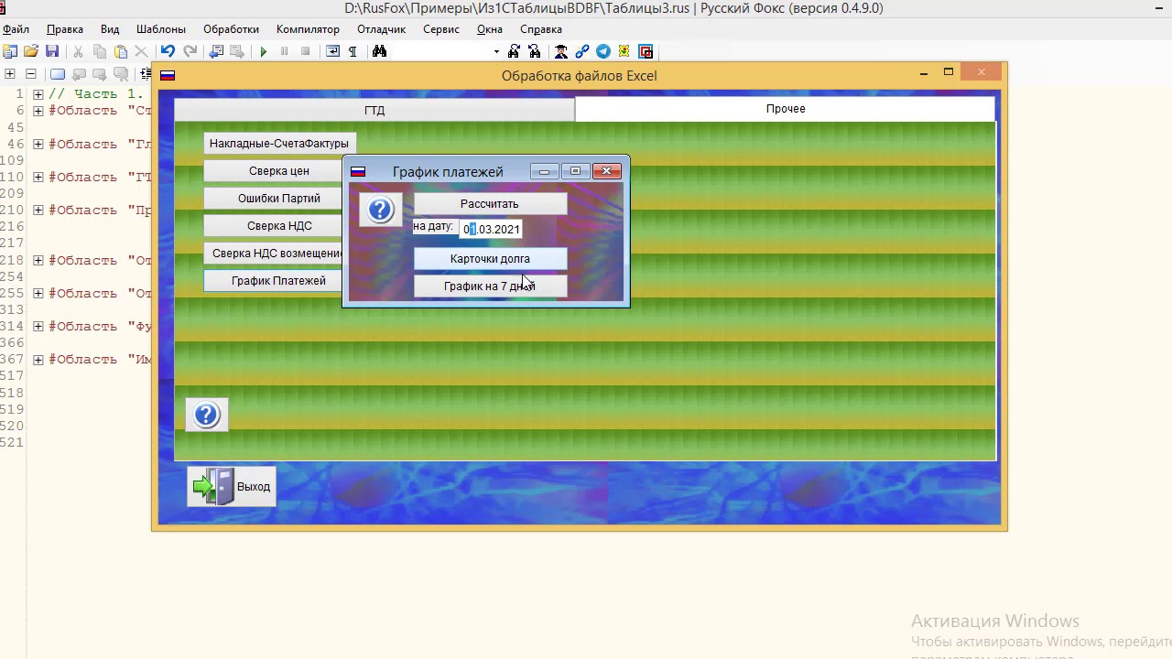Undo the last action
The image size is (1172, 659).
pyautogui.click(x=168, y=51)
